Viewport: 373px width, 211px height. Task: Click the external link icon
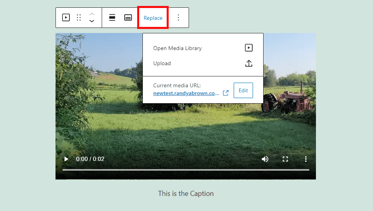[226, 93]
